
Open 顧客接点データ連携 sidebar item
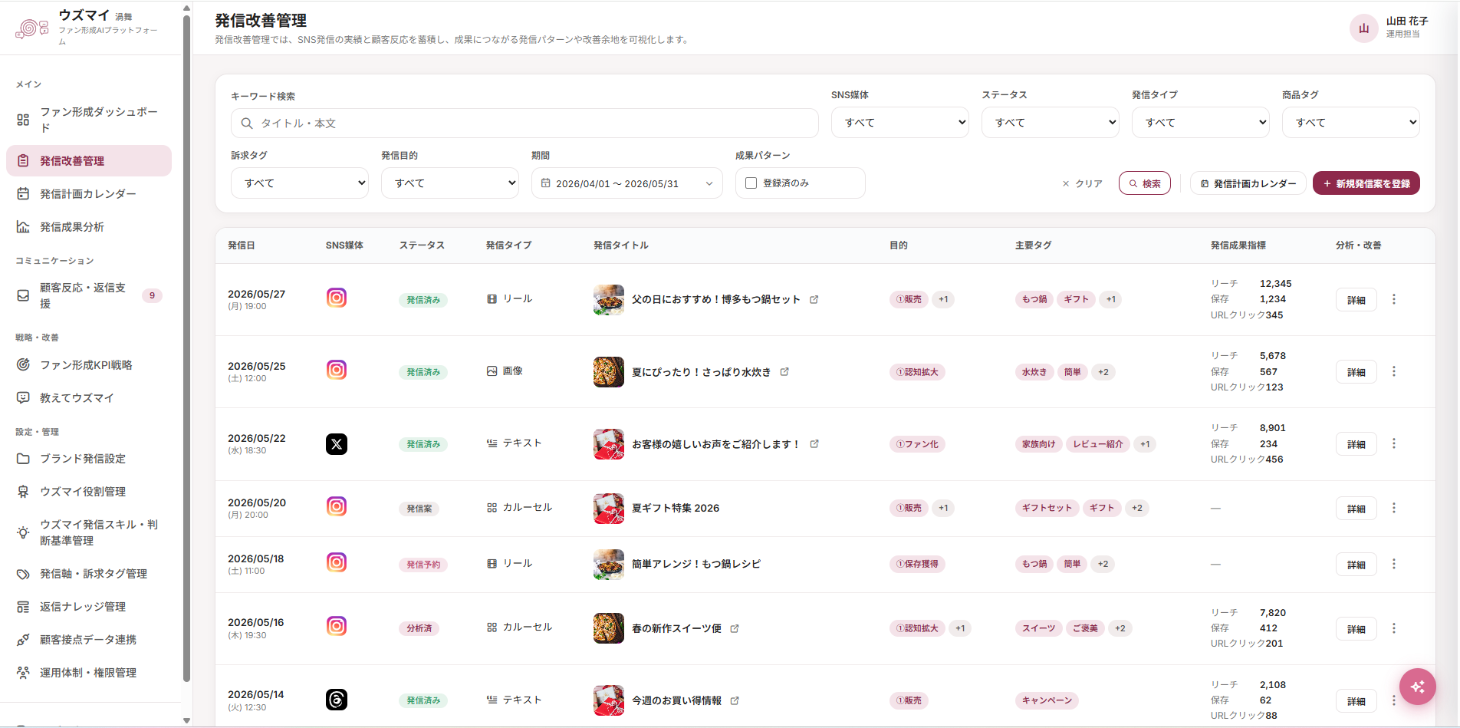click(89, 640)
